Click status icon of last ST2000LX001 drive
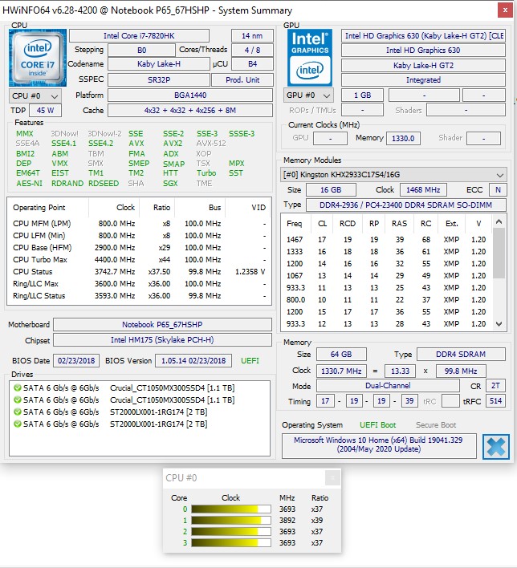Viewport: 517px width, 568px height. point(17,424)
